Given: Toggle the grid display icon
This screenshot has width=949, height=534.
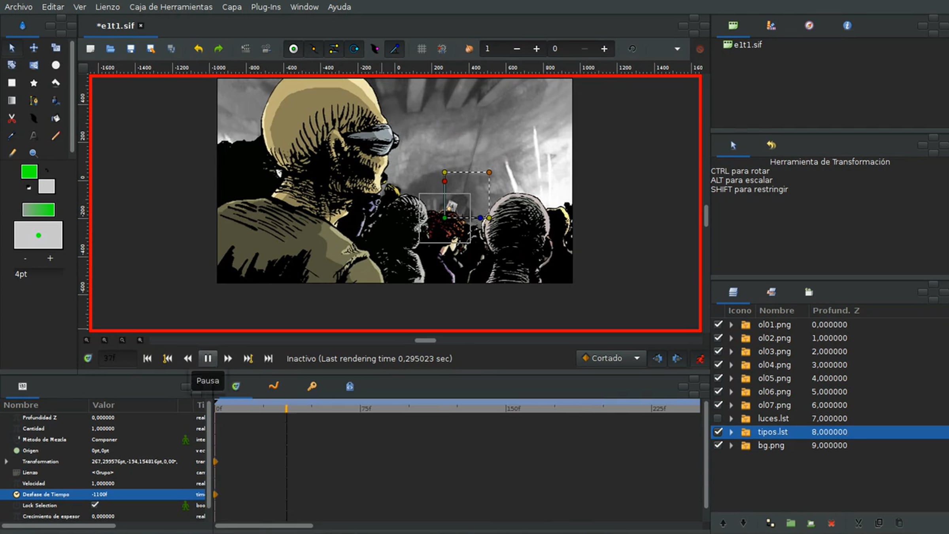Looking at the screenshot, I should pos(422,49).
